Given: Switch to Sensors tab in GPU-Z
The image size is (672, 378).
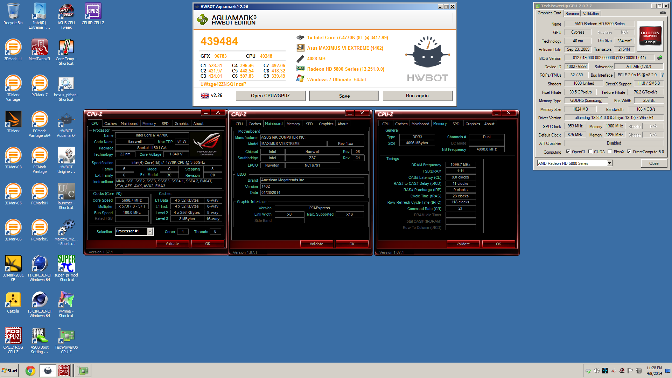Looking at the screenshot, I should pyautogui.click(x=572, y=14).
